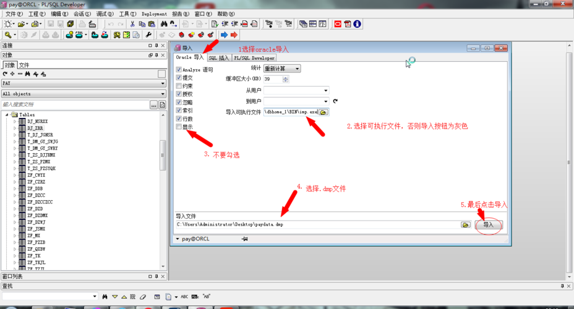Click the Open folder toolbar icon
This screenshot has width=574, height=309.
(x=21, y=24)
